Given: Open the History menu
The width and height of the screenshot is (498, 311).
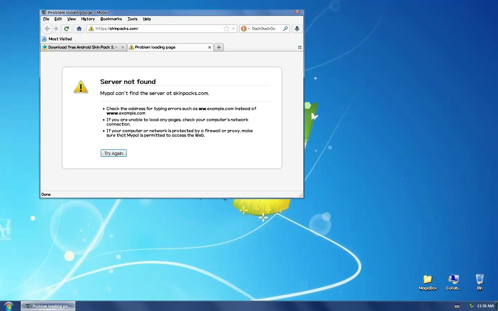Looking at the screenshot, I should click(x=88, y=19).
